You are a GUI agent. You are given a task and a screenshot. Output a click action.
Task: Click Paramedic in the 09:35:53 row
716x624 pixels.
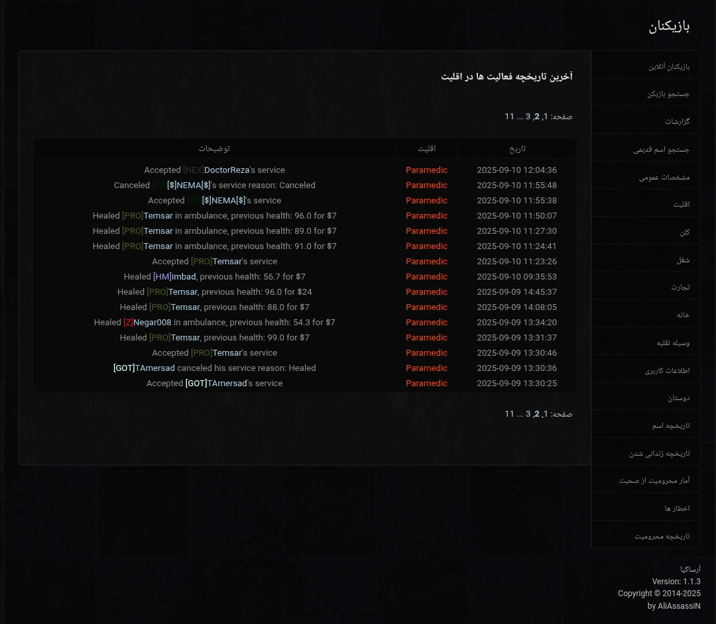426,276
